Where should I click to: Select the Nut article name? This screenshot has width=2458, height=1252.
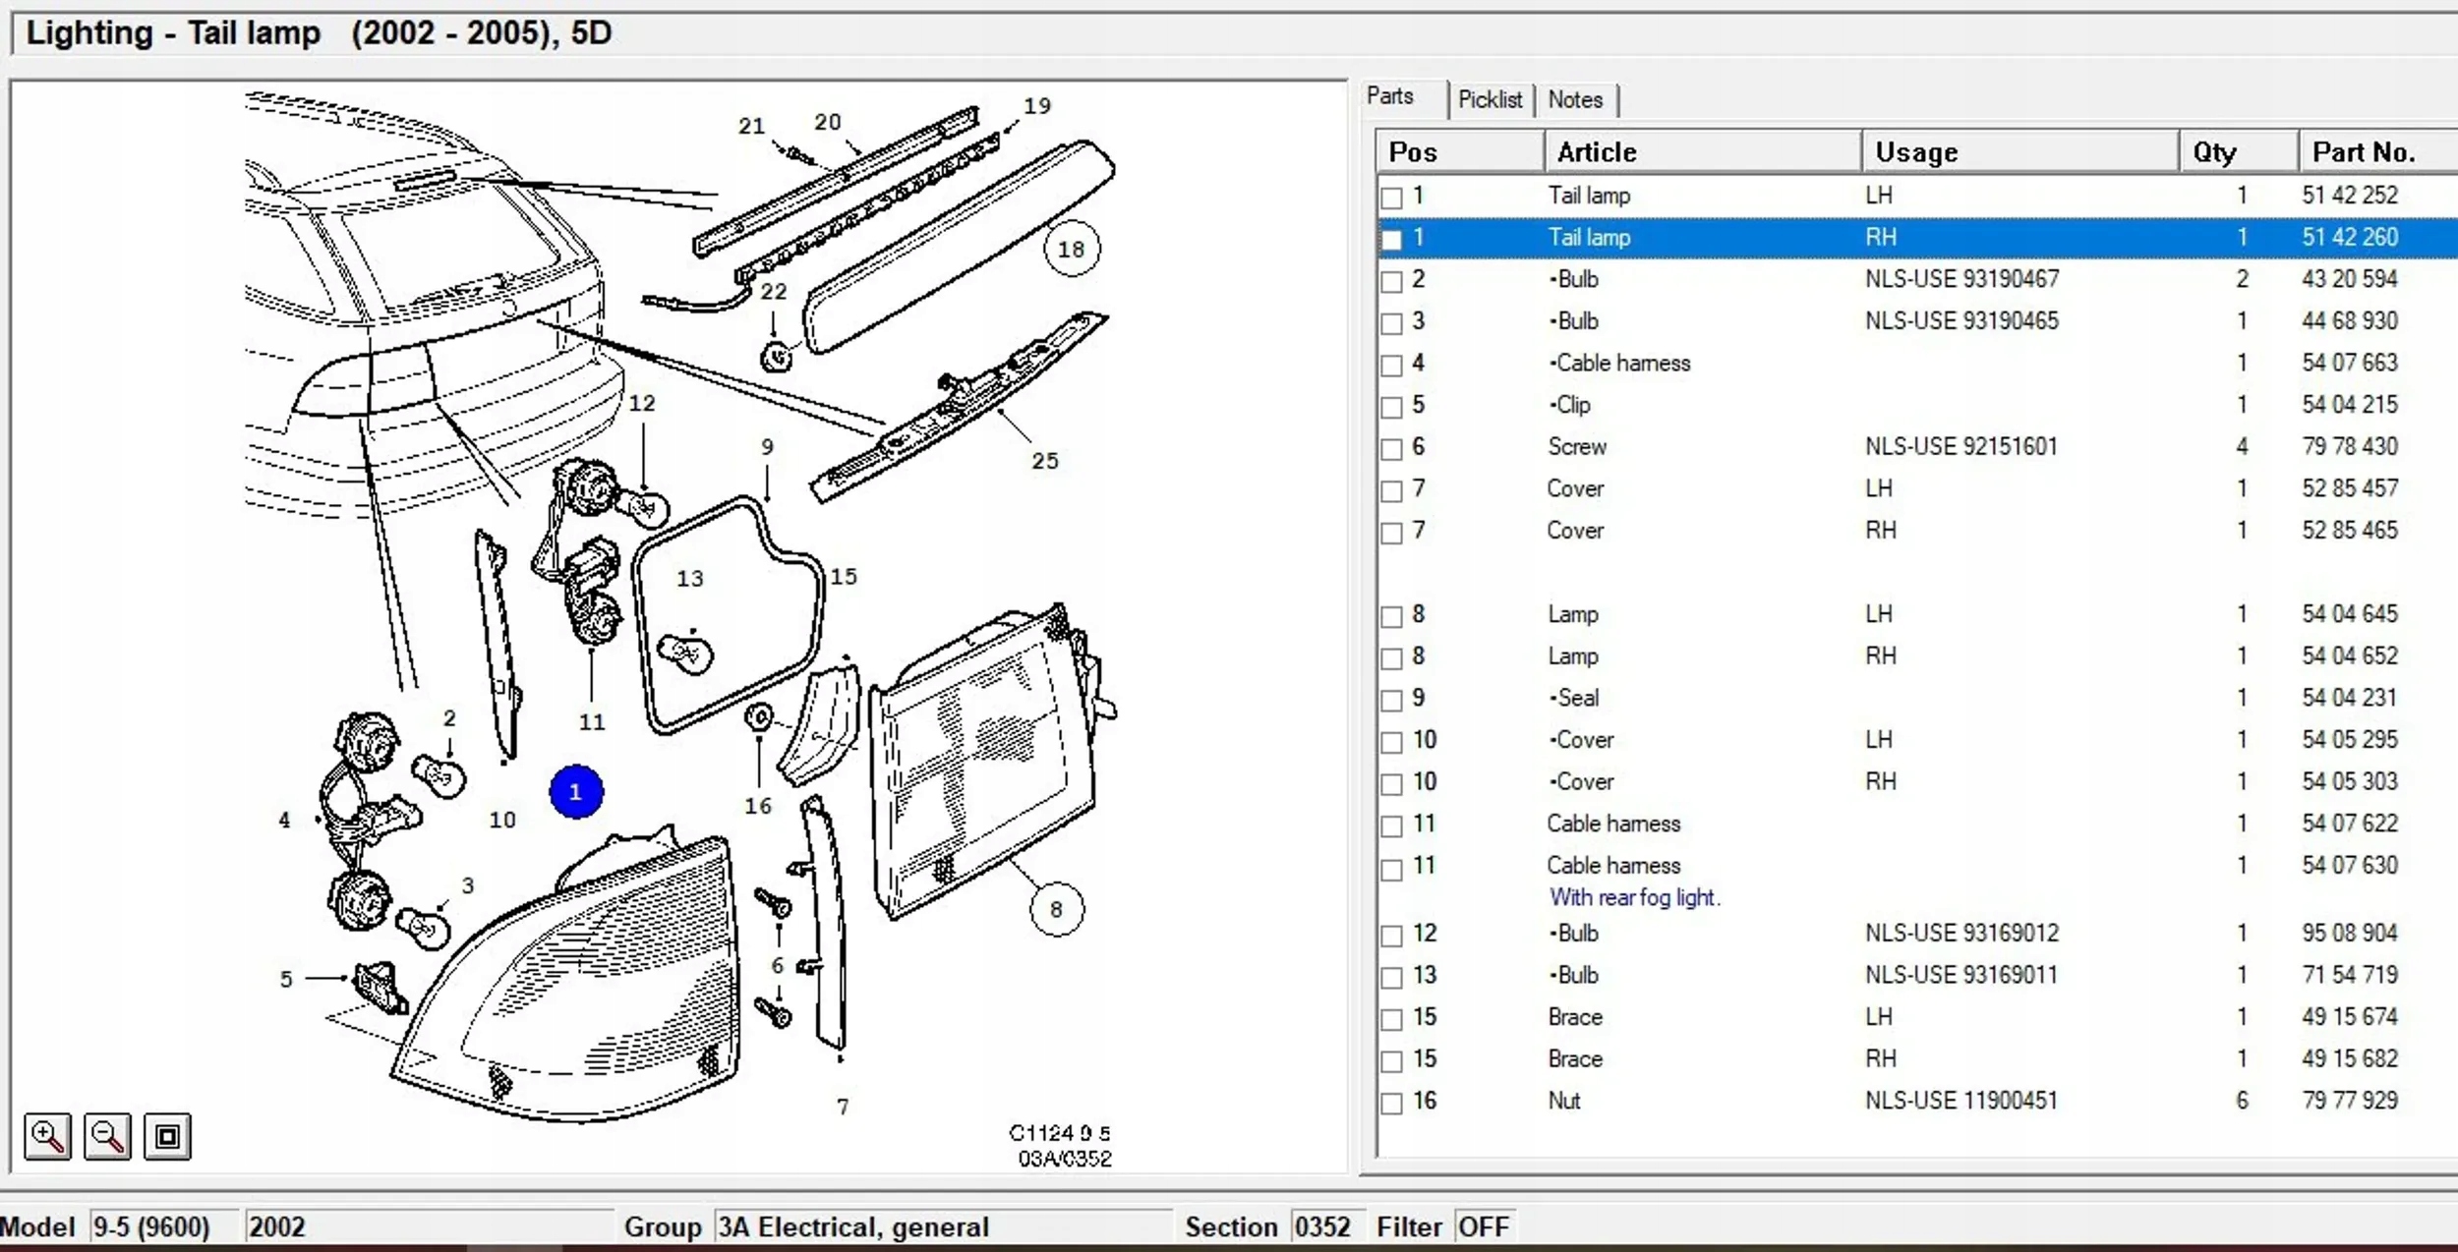point(1564,1101)
